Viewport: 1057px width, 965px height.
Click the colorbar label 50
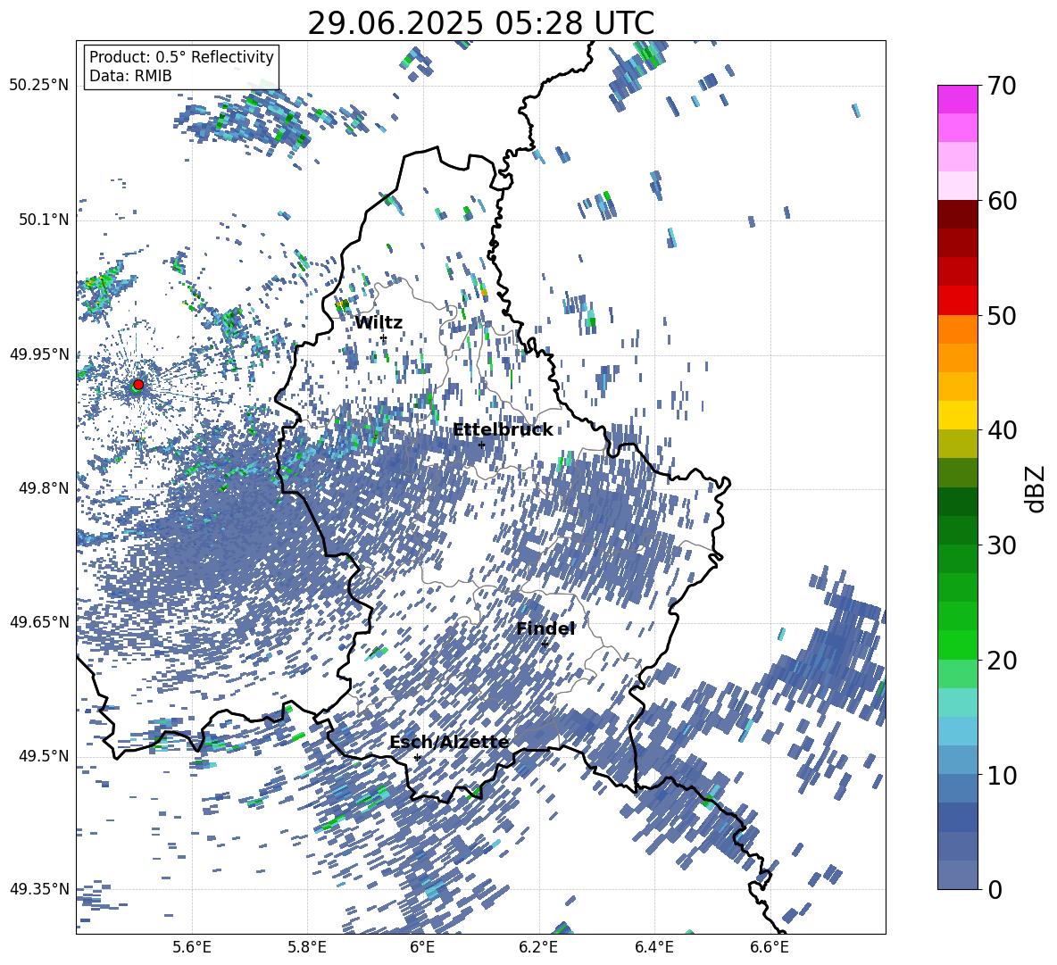(1002, 316)
